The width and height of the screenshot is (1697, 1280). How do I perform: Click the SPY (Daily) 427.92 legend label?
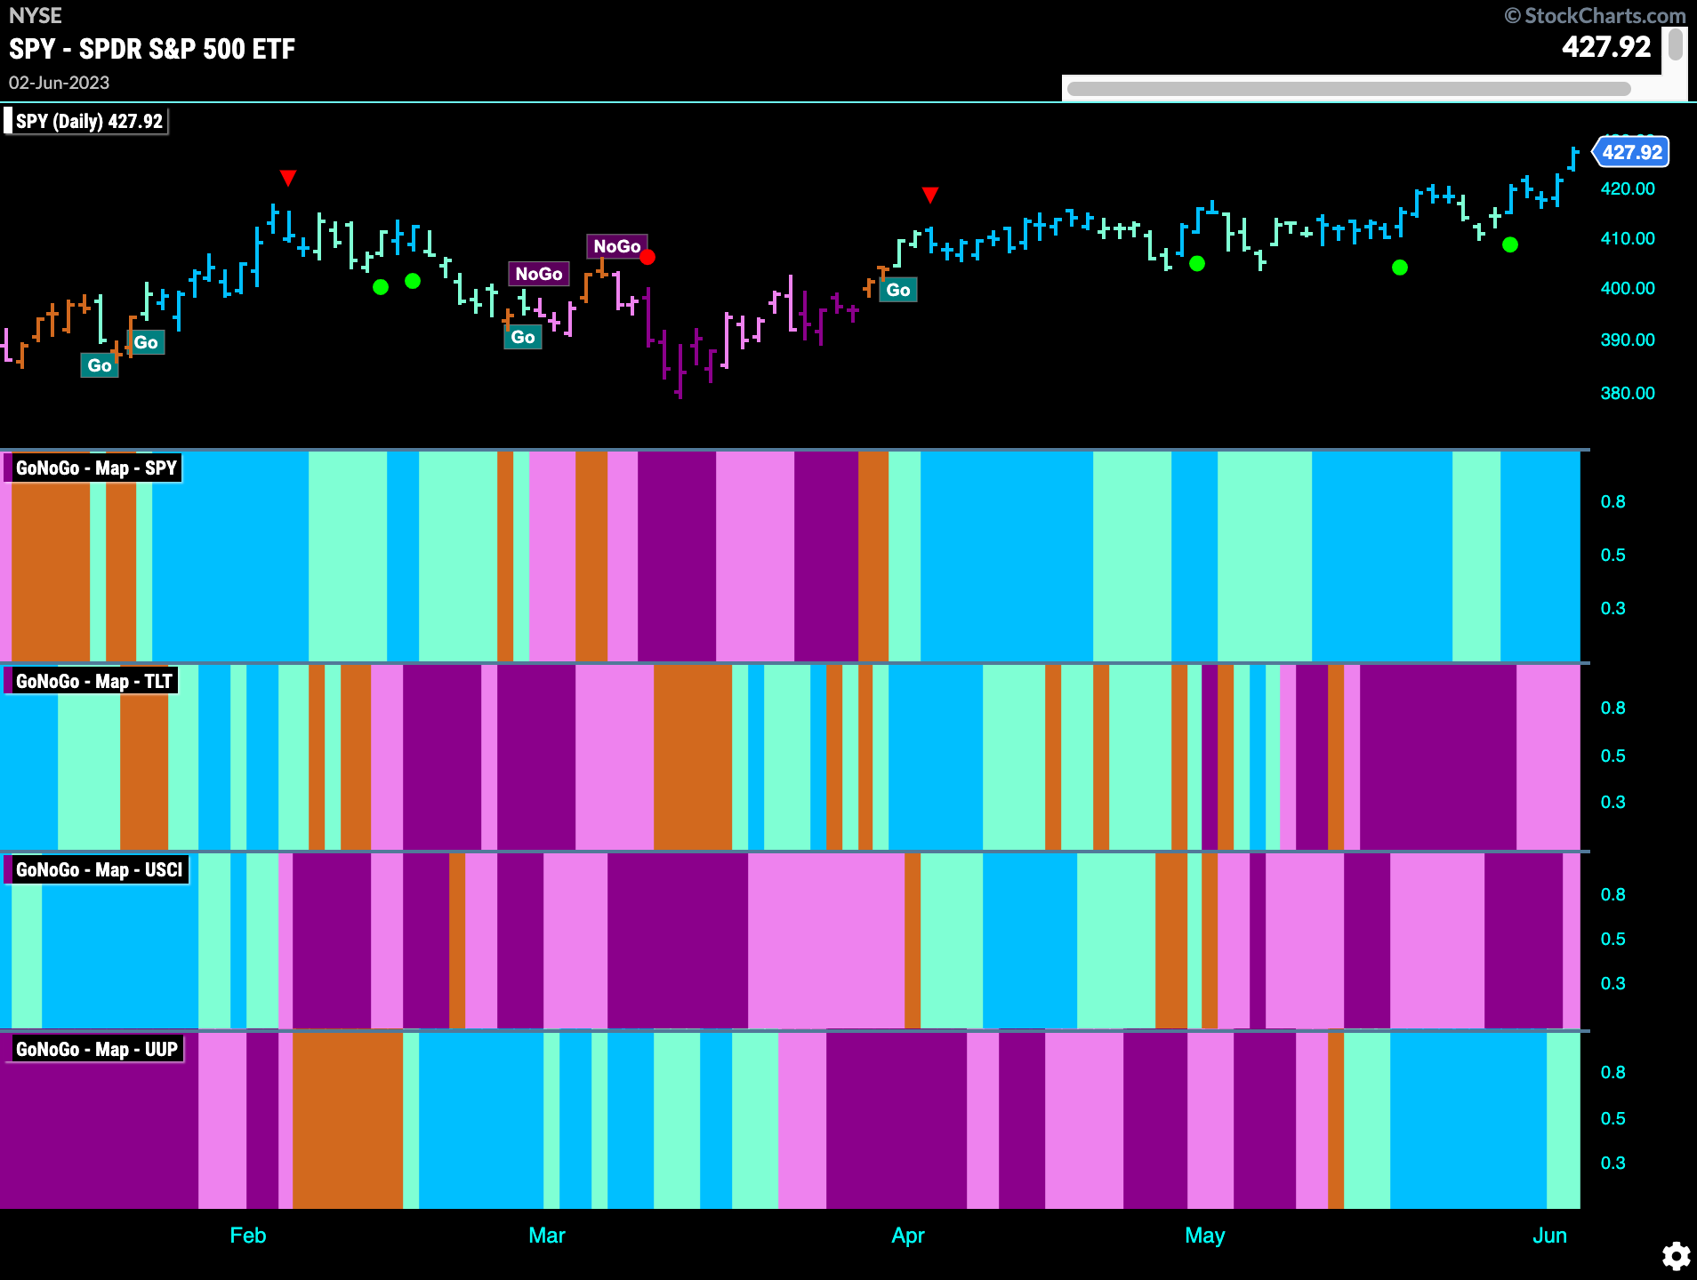[87, 121]
